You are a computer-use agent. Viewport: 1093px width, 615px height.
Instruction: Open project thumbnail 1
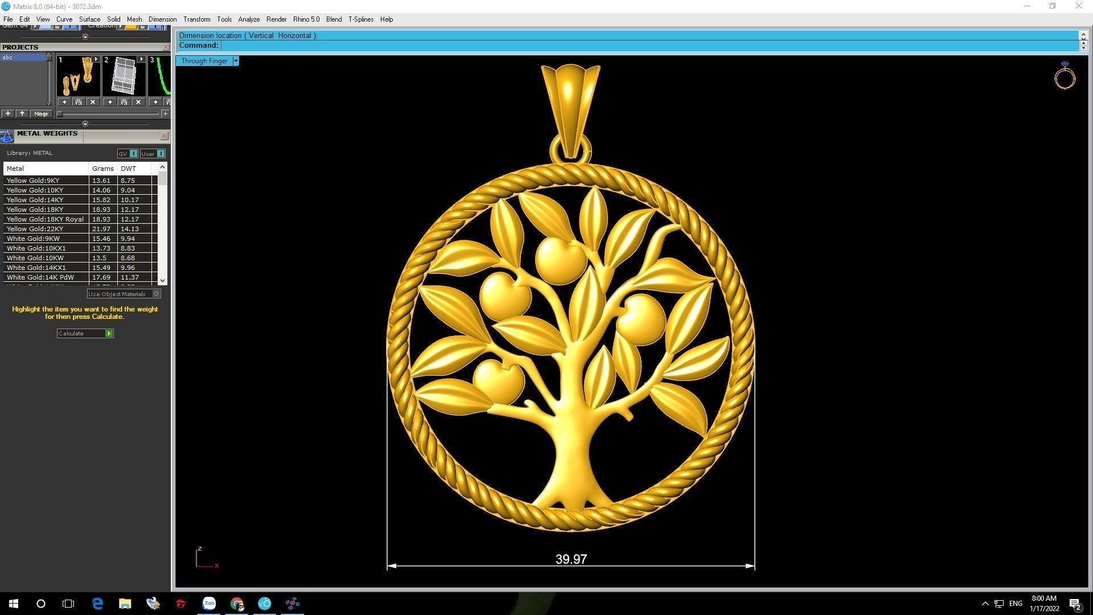[79, 76]
